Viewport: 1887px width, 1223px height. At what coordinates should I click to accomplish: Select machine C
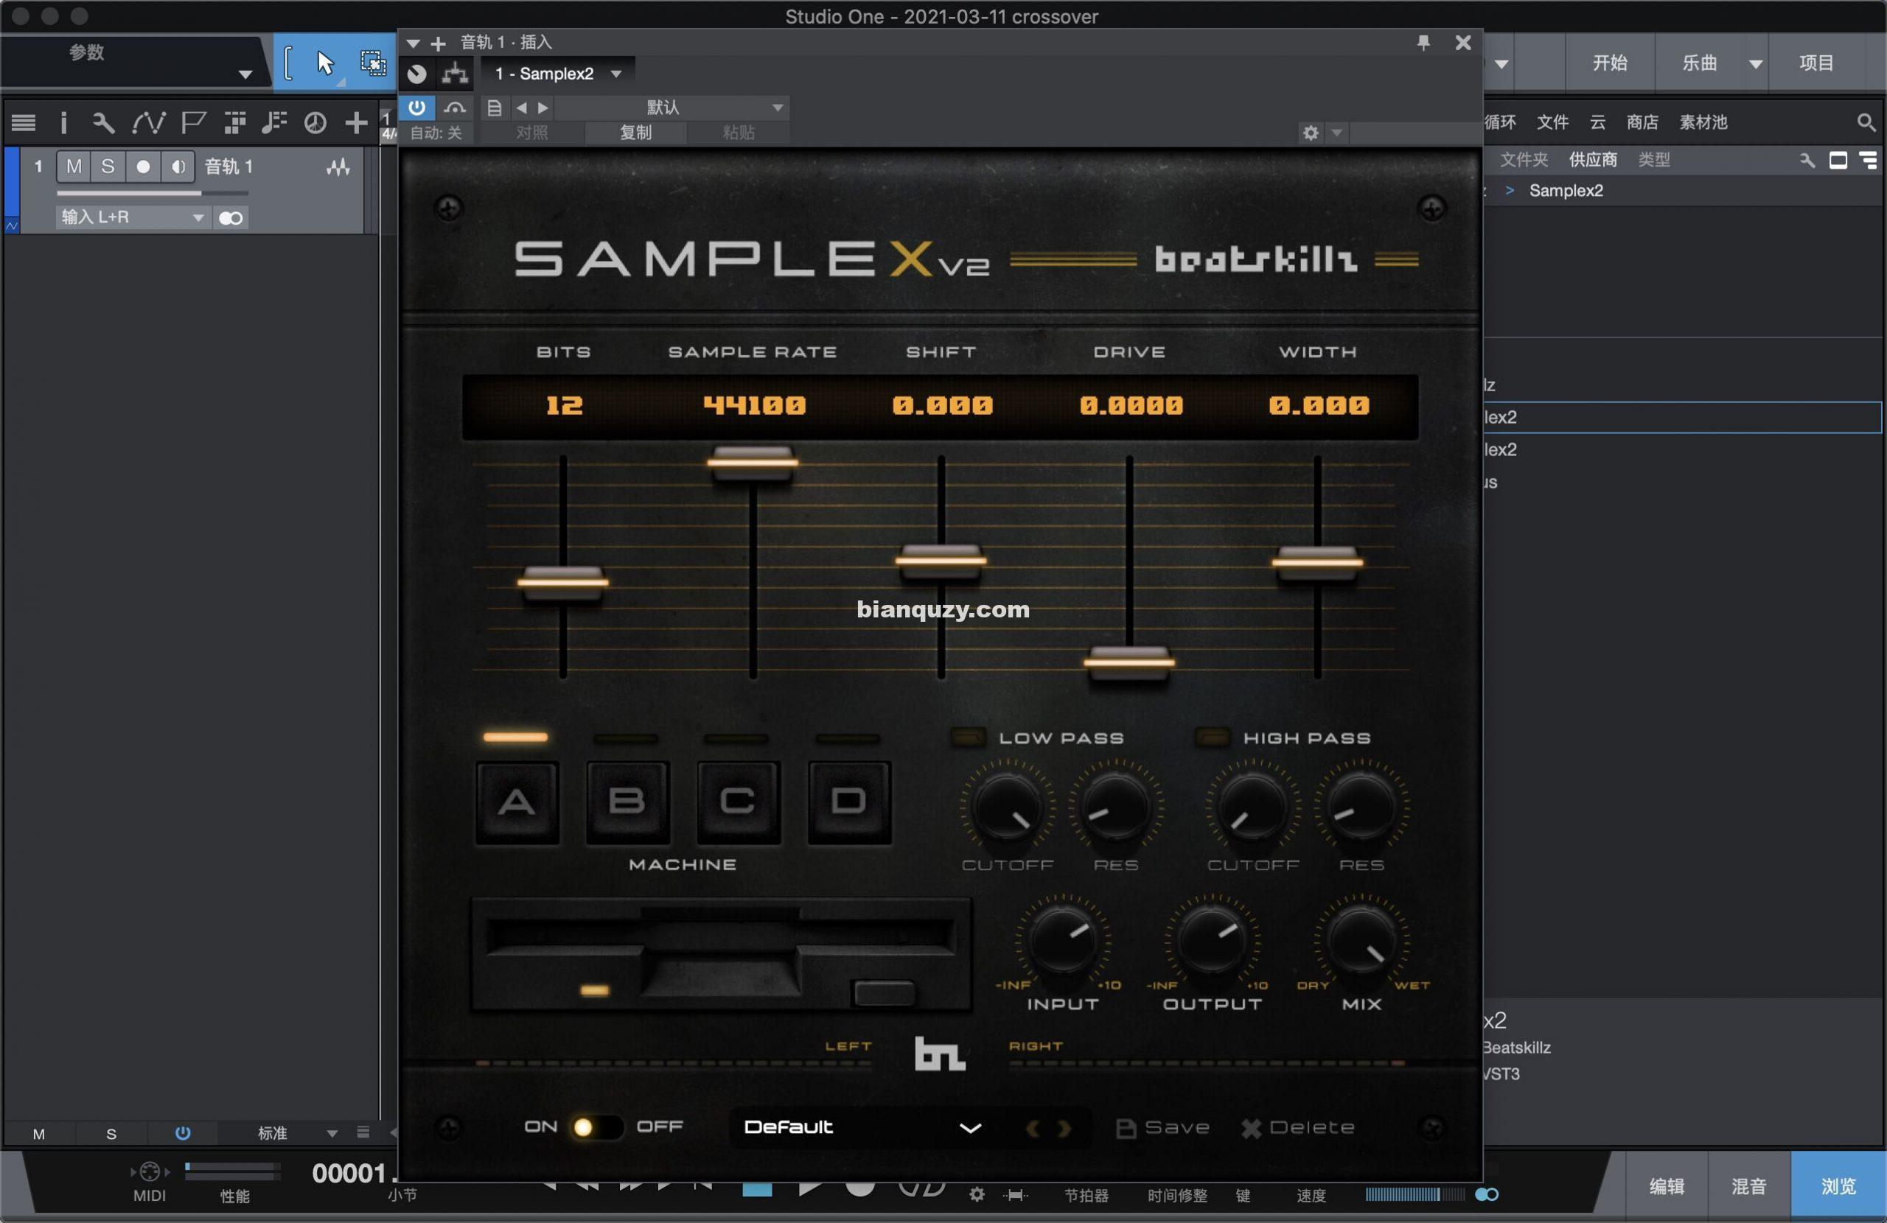tap(738, 802)
